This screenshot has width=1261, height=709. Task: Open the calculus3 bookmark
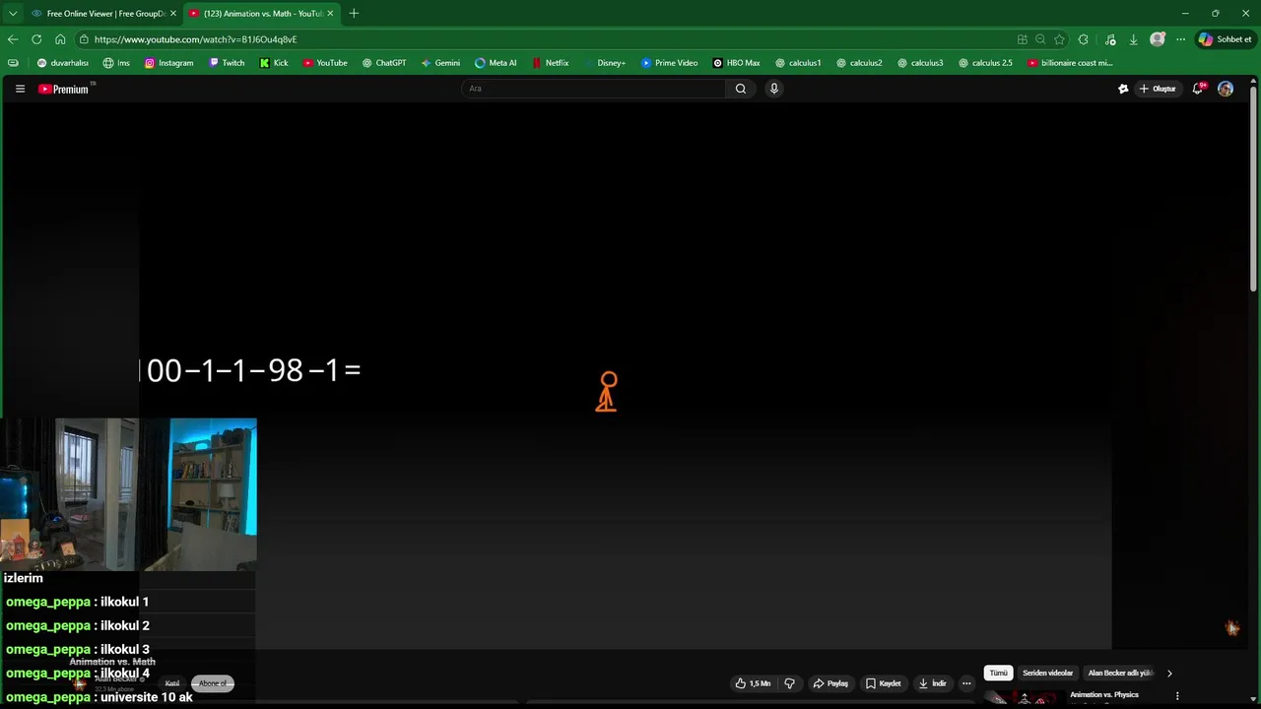pos(920,63)
